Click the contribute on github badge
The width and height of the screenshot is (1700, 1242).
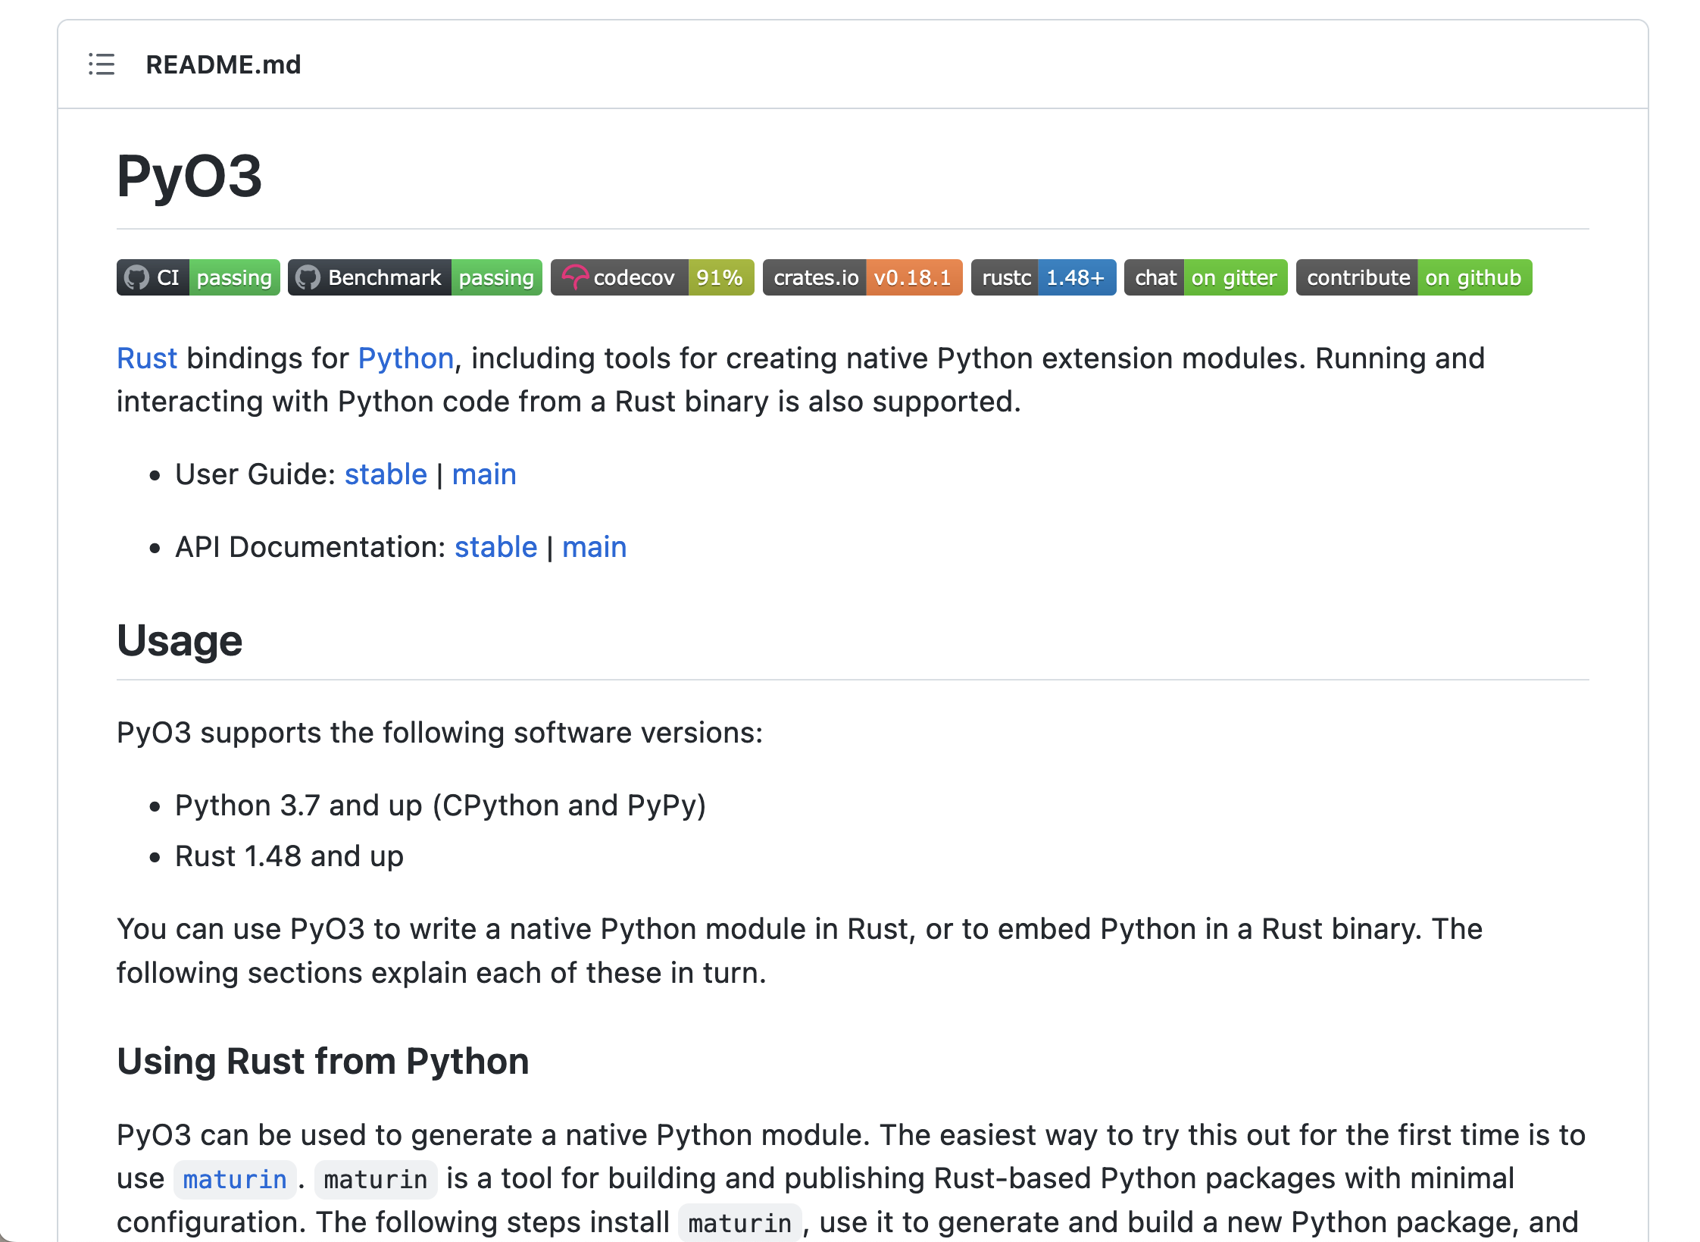tap(1413, 277)
